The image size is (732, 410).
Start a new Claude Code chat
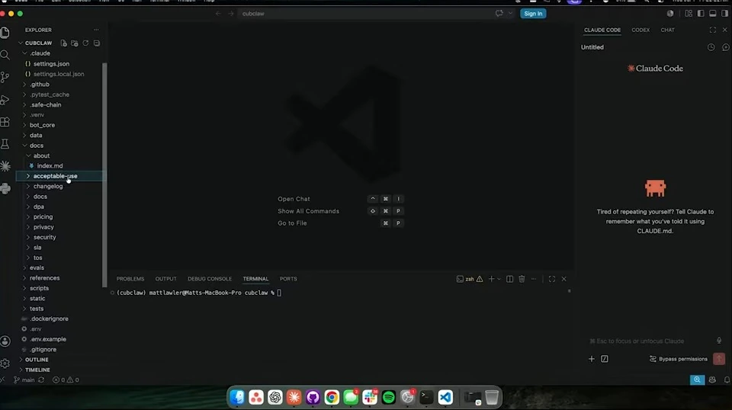[725, 47]
